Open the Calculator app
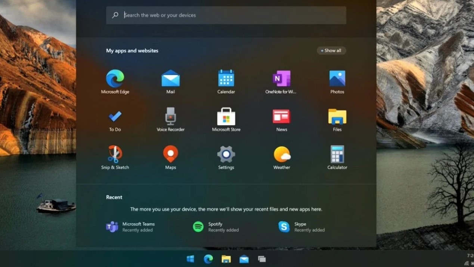This screenshot has width=474, height=267. (x=337, y=157)
